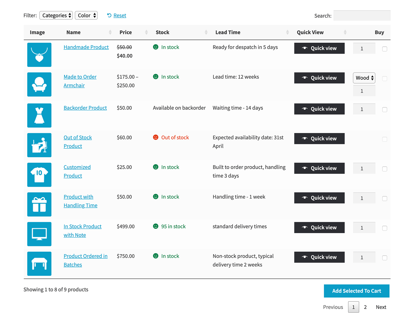Click the gift box icon for Product with Handling Time
This screenshot has width=414, height=322.
pos(39,204)
